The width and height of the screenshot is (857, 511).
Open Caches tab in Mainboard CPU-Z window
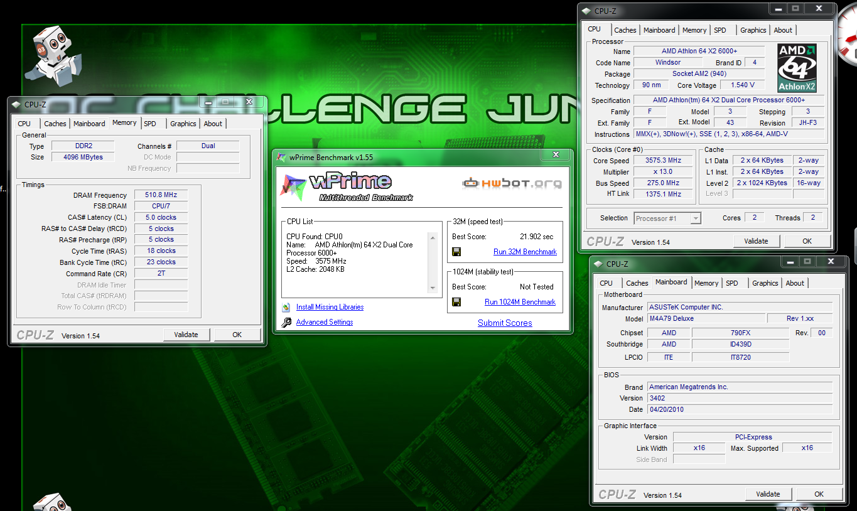pos(637,283)
